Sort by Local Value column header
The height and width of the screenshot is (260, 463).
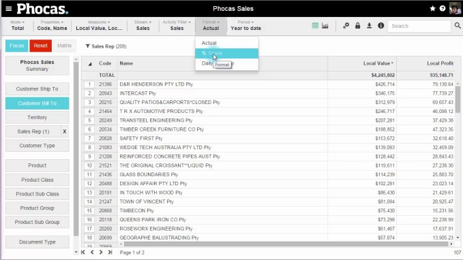[378, 63]
